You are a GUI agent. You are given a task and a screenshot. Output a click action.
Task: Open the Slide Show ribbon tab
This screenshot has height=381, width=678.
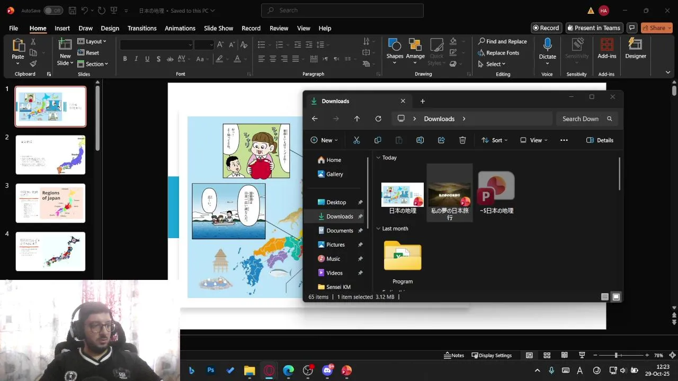tap(218, 28)
